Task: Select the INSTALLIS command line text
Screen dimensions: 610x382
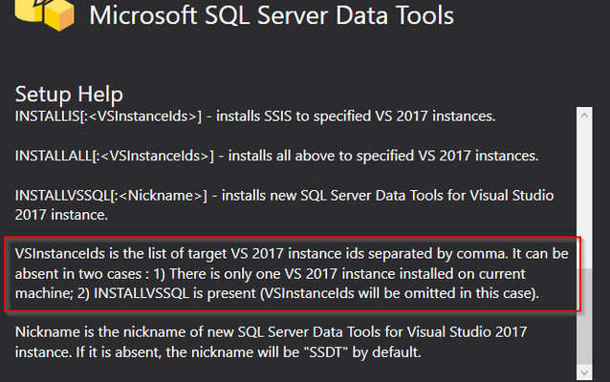Action: pos(255,117)
